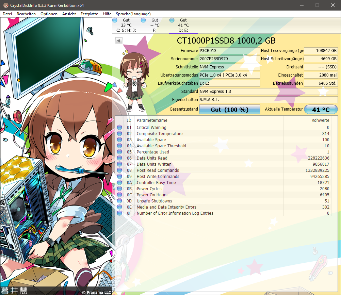Image resolution: width=341 pixels, height=295 pixels.
Task: Click the Host-Lesevorgänge value 108842 GB
Action: click(x=321, y=51)
